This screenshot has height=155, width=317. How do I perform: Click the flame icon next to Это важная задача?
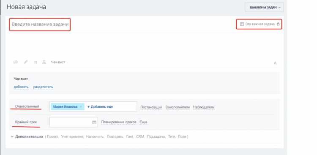point(278,24)
